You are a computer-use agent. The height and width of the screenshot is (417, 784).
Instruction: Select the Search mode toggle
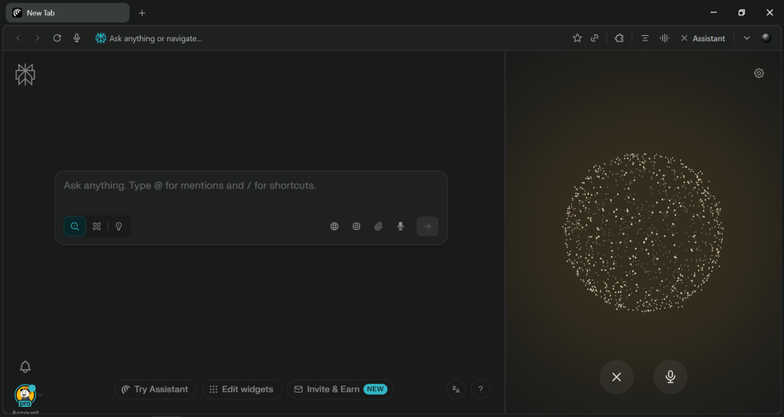74,226
